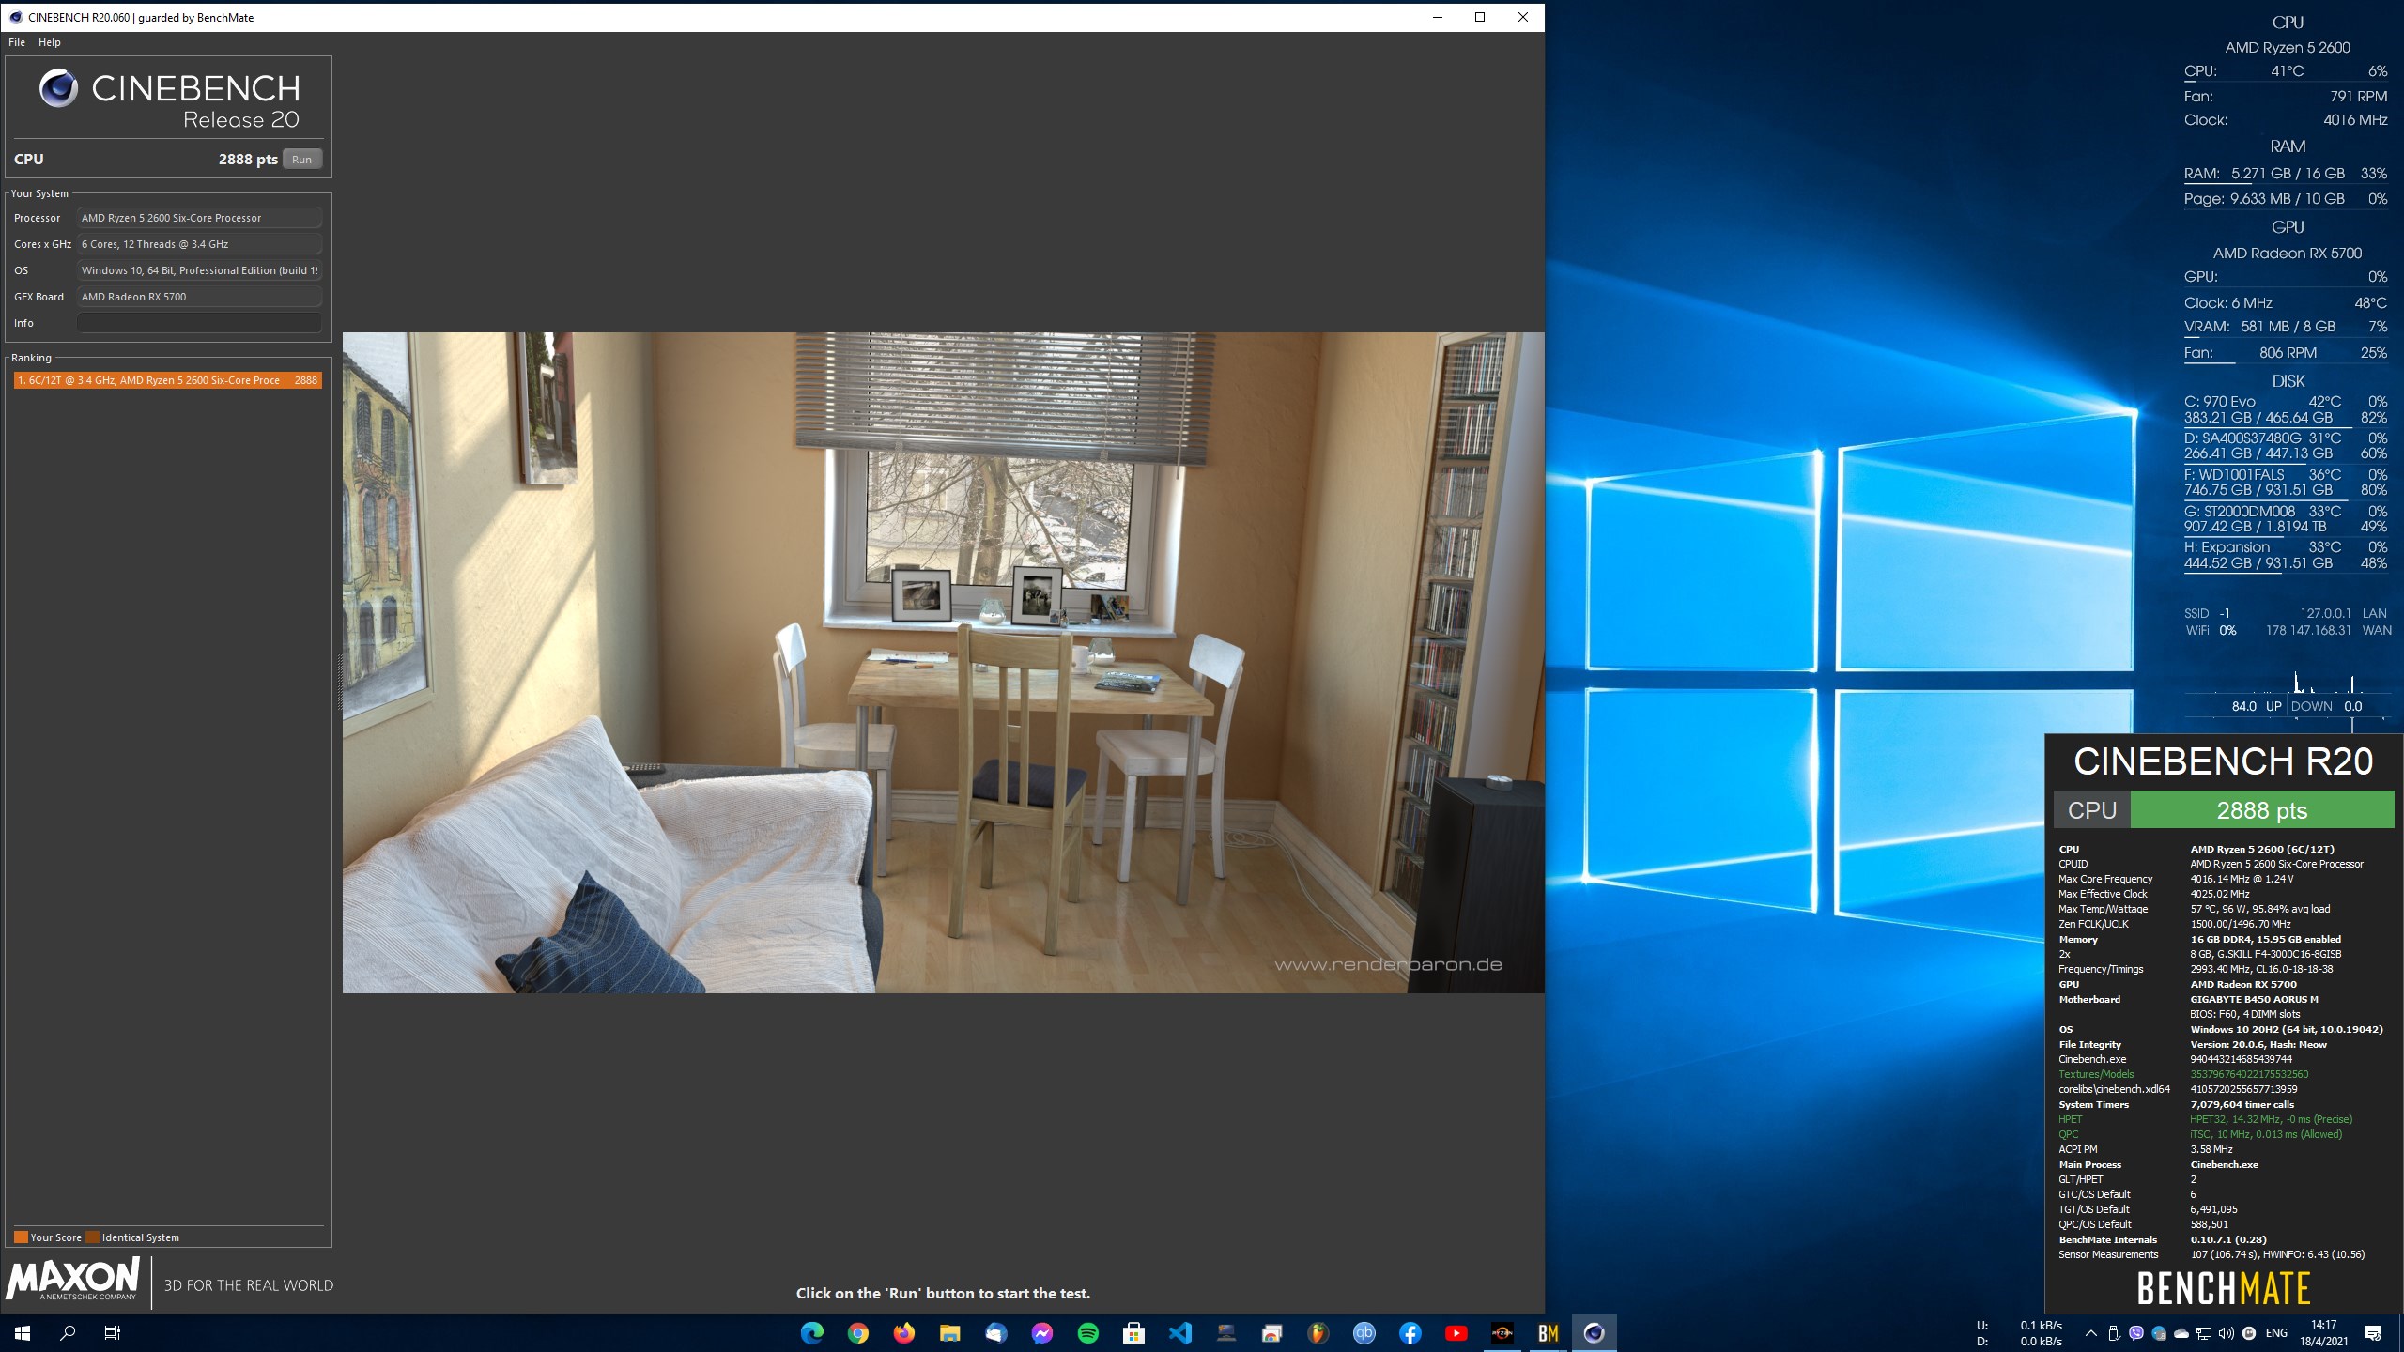
Task: Open Messenger from taskbar
Action: [1041, 1332]
